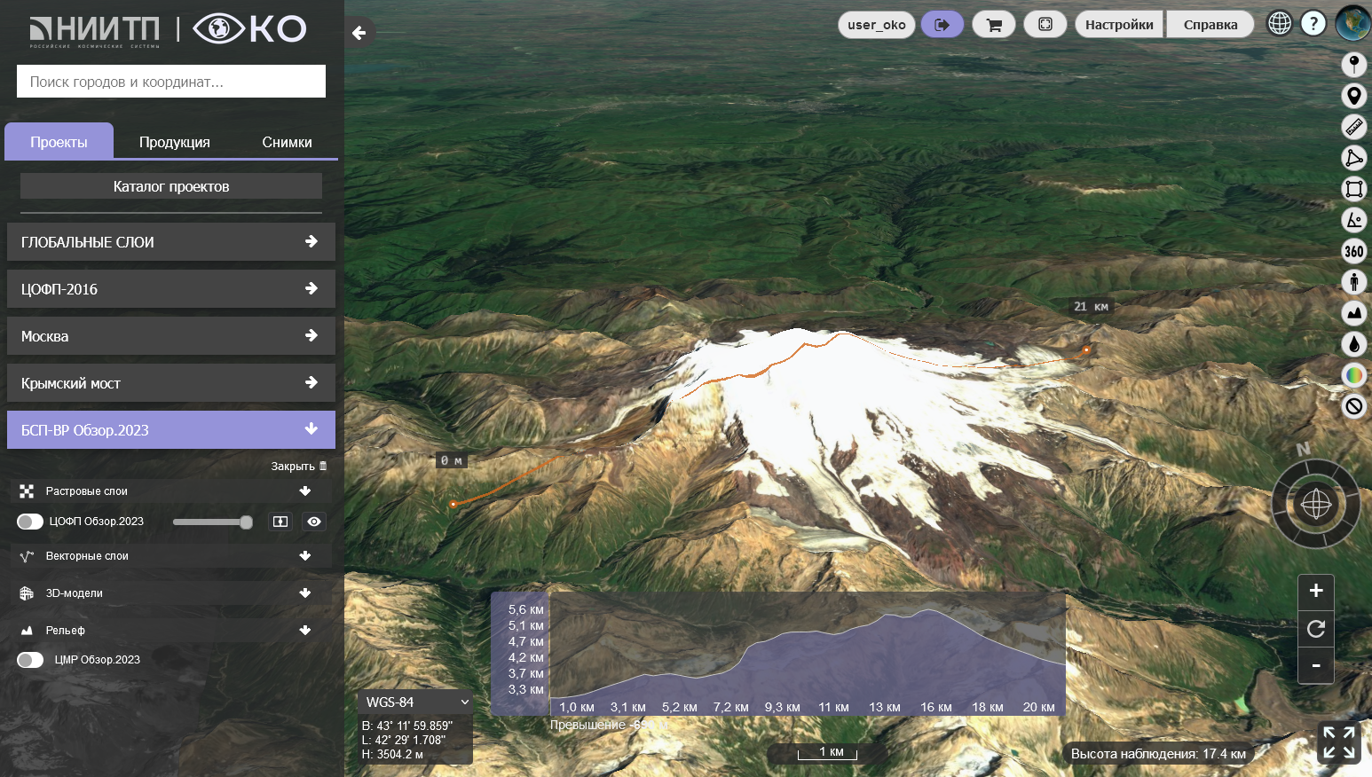1372x777 pixels.
Task: Open the shopping cart
Action: point(994,25)
